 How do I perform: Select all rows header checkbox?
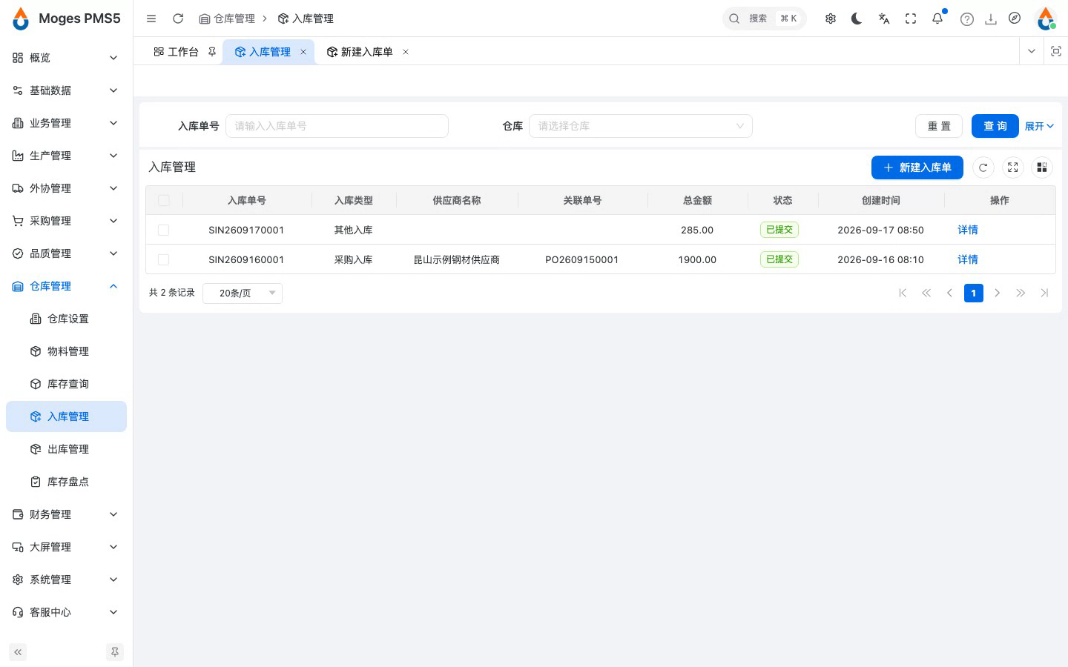point(164,200)
